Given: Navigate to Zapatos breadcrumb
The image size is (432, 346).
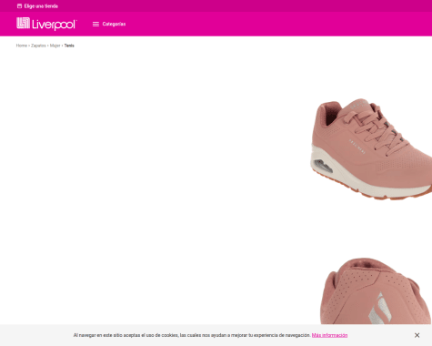Looking at the screenshot, I should pos(38,46).
